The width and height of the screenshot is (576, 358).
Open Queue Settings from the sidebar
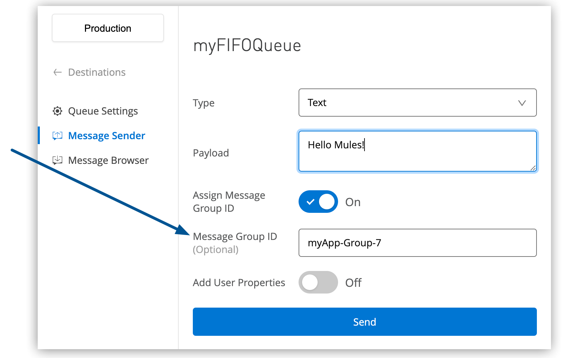pos(103,111)
